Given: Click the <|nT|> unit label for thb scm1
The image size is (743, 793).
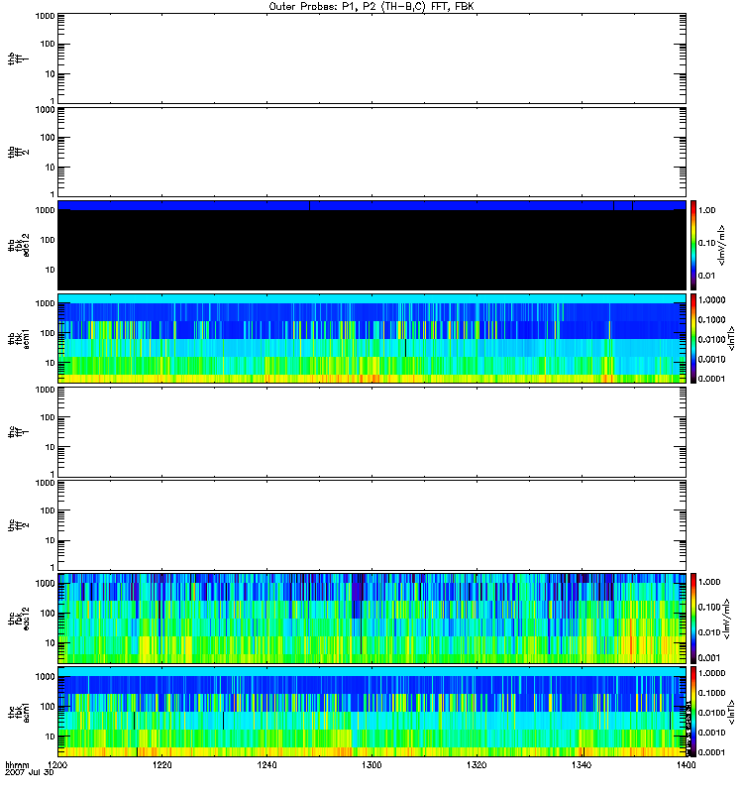Looking at the screenshot, I should (731, 338).
